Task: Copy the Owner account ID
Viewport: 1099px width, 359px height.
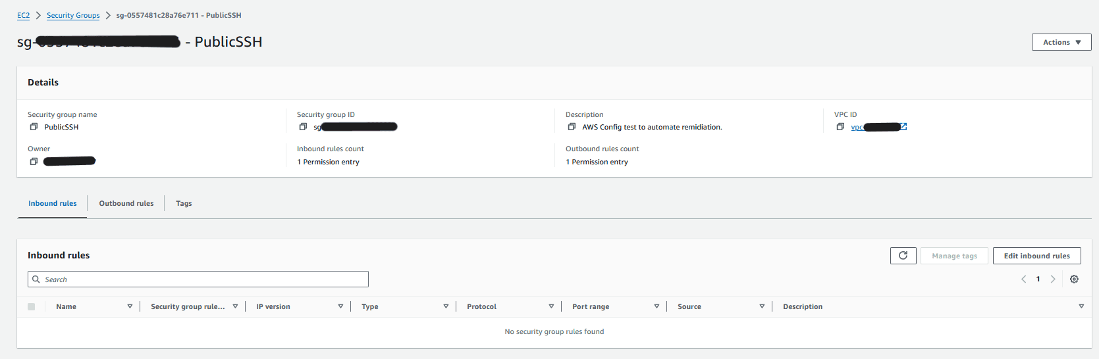Action: [34, 161]
